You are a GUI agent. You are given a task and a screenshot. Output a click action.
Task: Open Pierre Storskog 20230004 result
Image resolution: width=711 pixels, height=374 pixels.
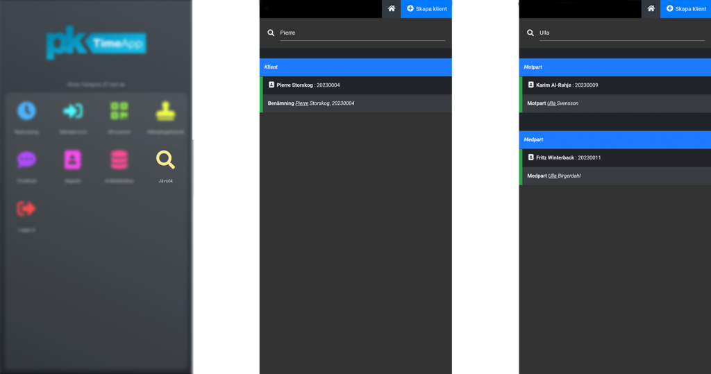pos(355,85)
